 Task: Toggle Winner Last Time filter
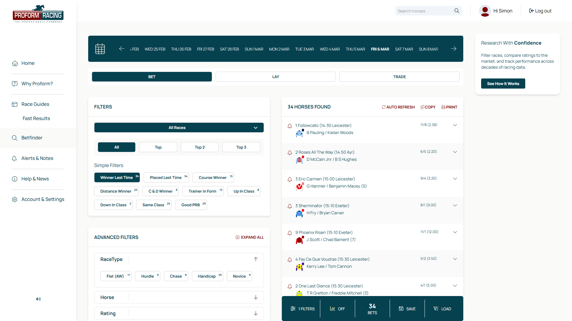tap(117, 177)
